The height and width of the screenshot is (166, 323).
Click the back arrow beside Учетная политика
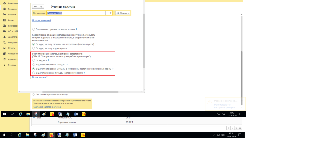pyautogui.click(x=35, y=7)
